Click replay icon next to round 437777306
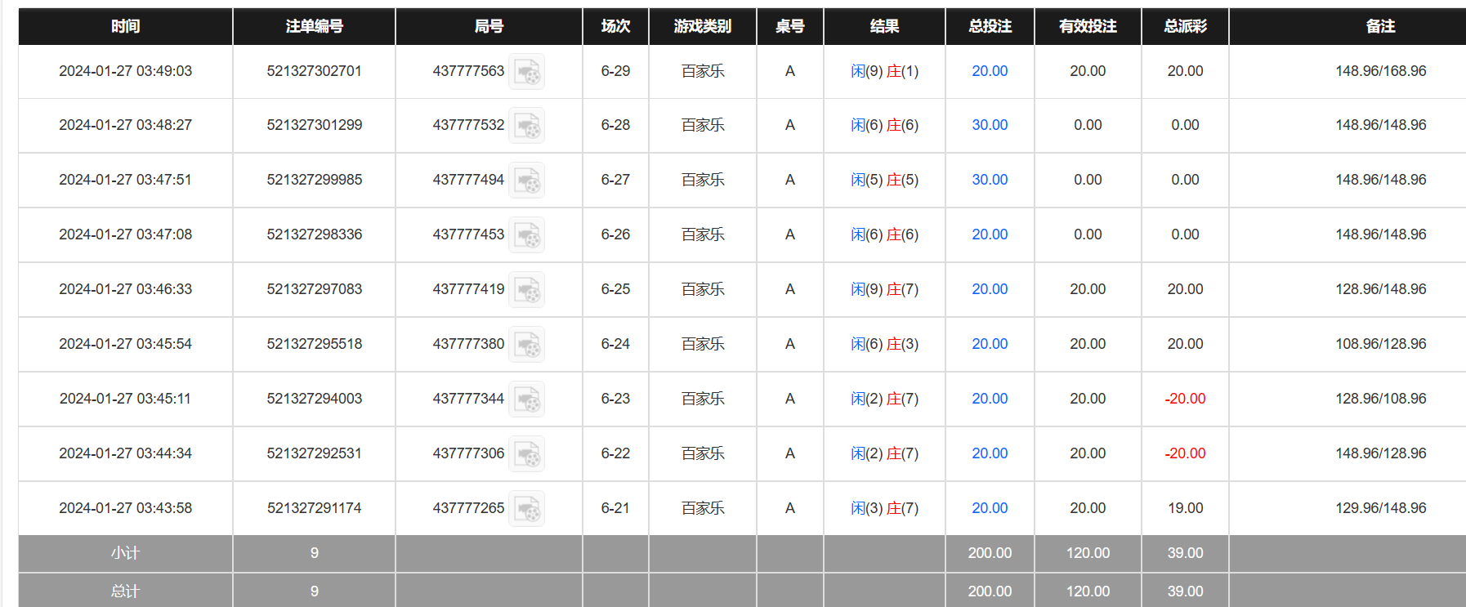Viewport: 1466px width, 607px height. [526, 454]
